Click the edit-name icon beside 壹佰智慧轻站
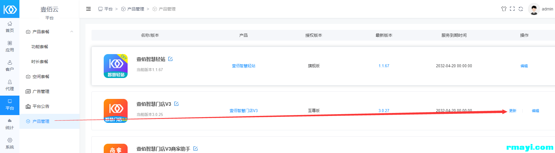 click(x=170, y=59)
